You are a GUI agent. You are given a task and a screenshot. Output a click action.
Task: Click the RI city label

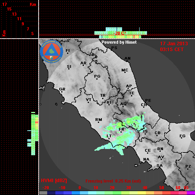[109, 103]
